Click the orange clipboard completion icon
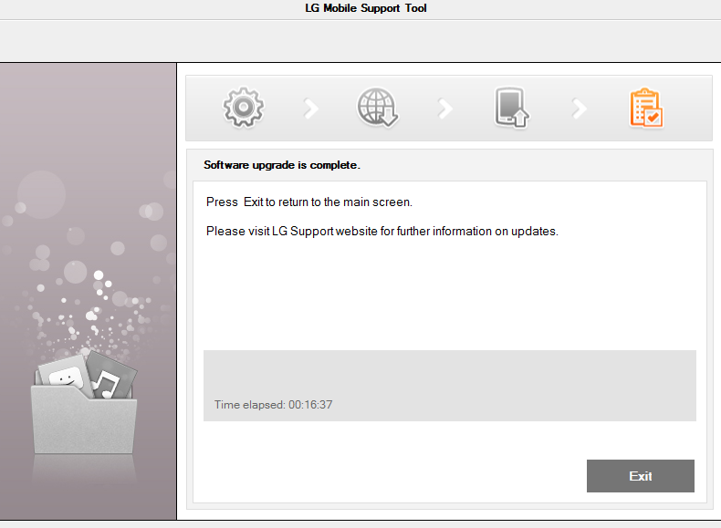The height and width of the screenshot is (528, 721). (646, 108)
